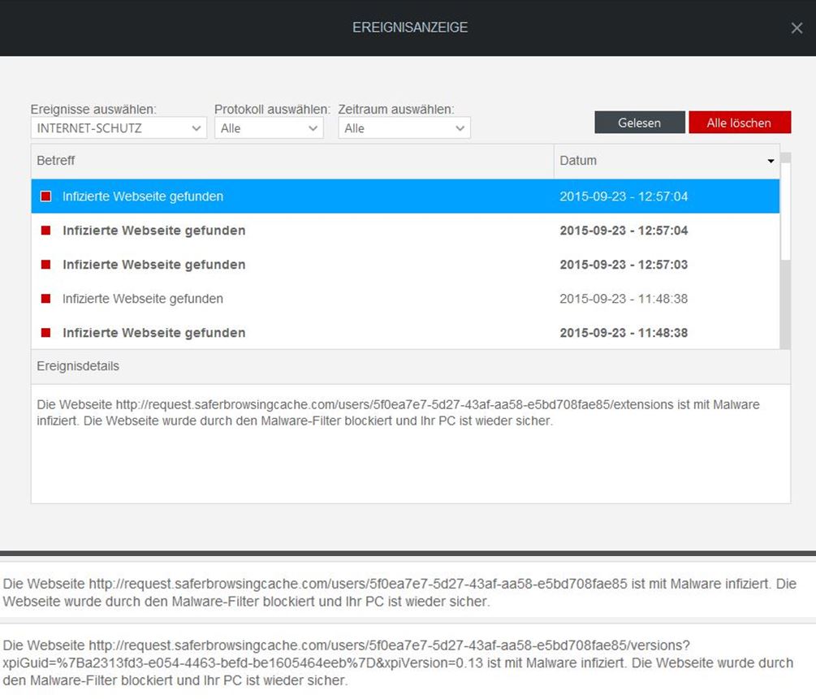Click the date 2015-09-23 - 12:57:03
The height and width of the screenshot is (699, 816).
[624, 265]
